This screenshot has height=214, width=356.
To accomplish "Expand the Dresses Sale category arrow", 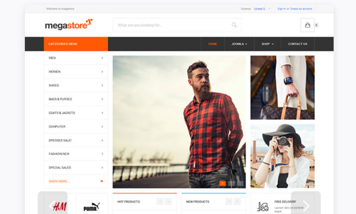I will 102,140.
